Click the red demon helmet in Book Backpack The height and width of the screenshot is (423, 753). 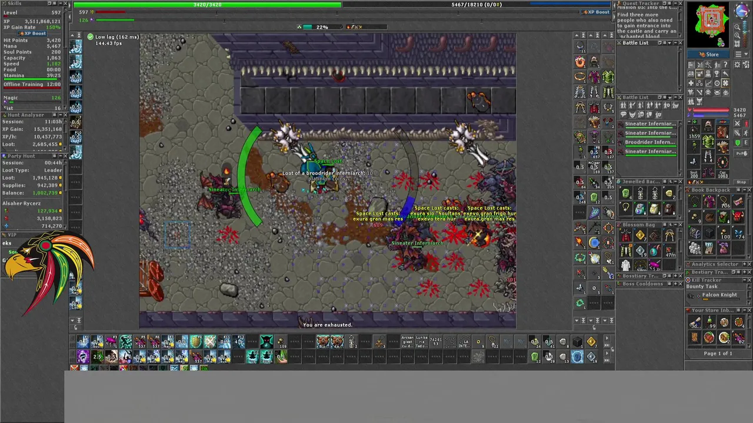point(738,217)
